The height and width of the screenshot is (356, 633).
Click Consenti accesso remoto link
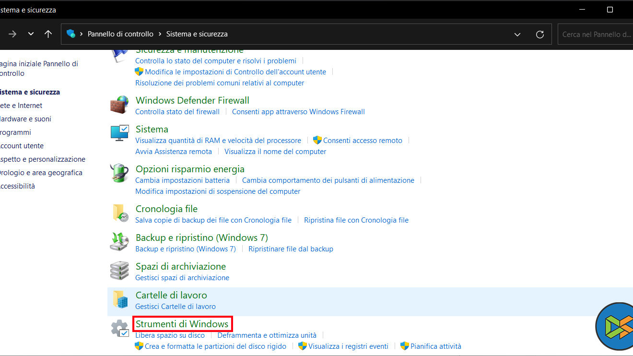(362, 140)
